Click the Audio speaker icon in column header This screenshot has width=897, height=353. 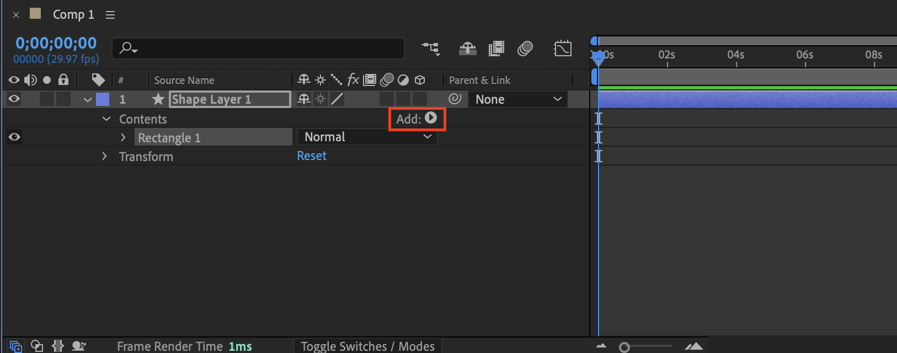[30, 80]
